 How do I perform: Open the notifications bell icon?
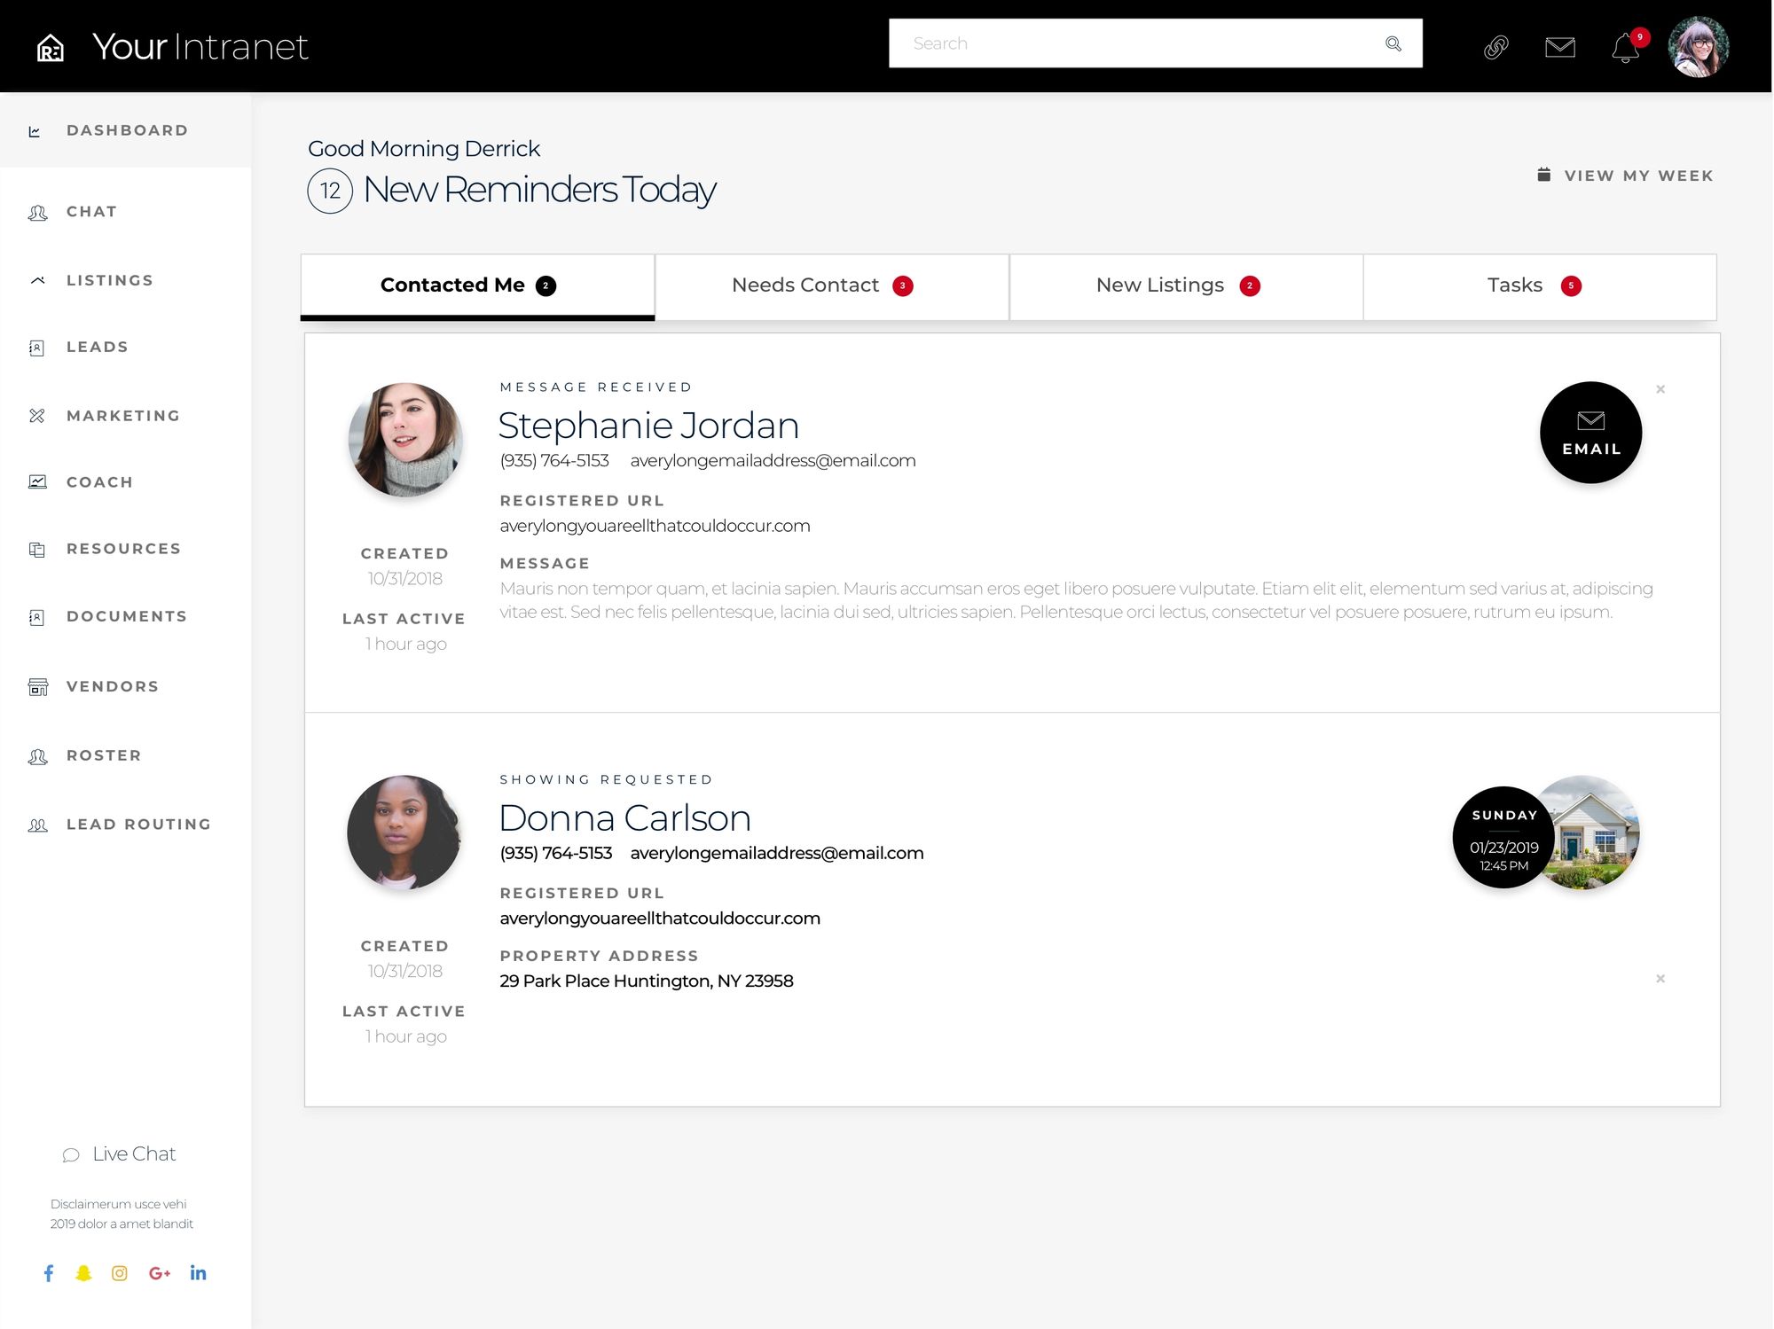pos(1624,47)
